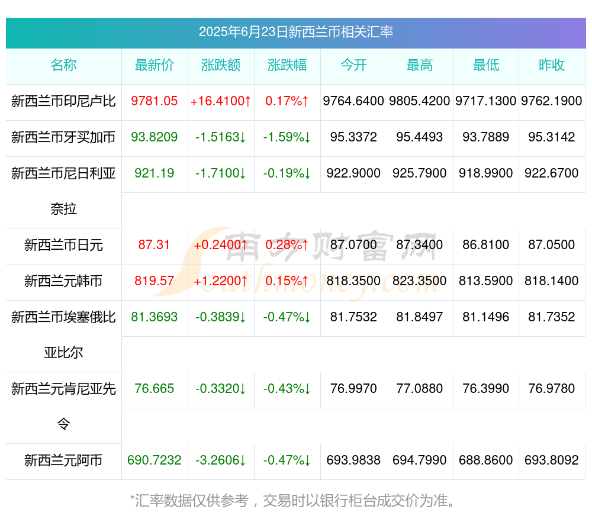592x519 pixels.
Task: Click the latest price 690.7232
Action: pyautogui.click(x=155, y=460)
